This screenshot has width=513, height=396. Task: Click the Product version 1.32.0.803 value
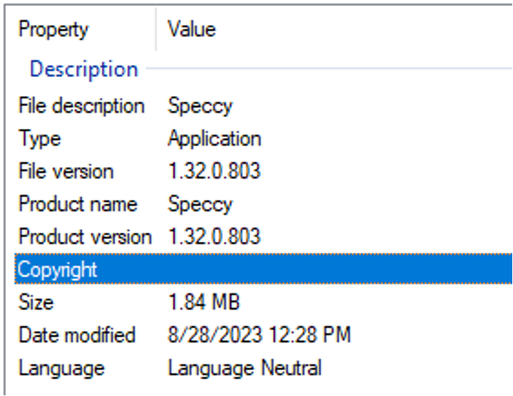pos(215,236)
